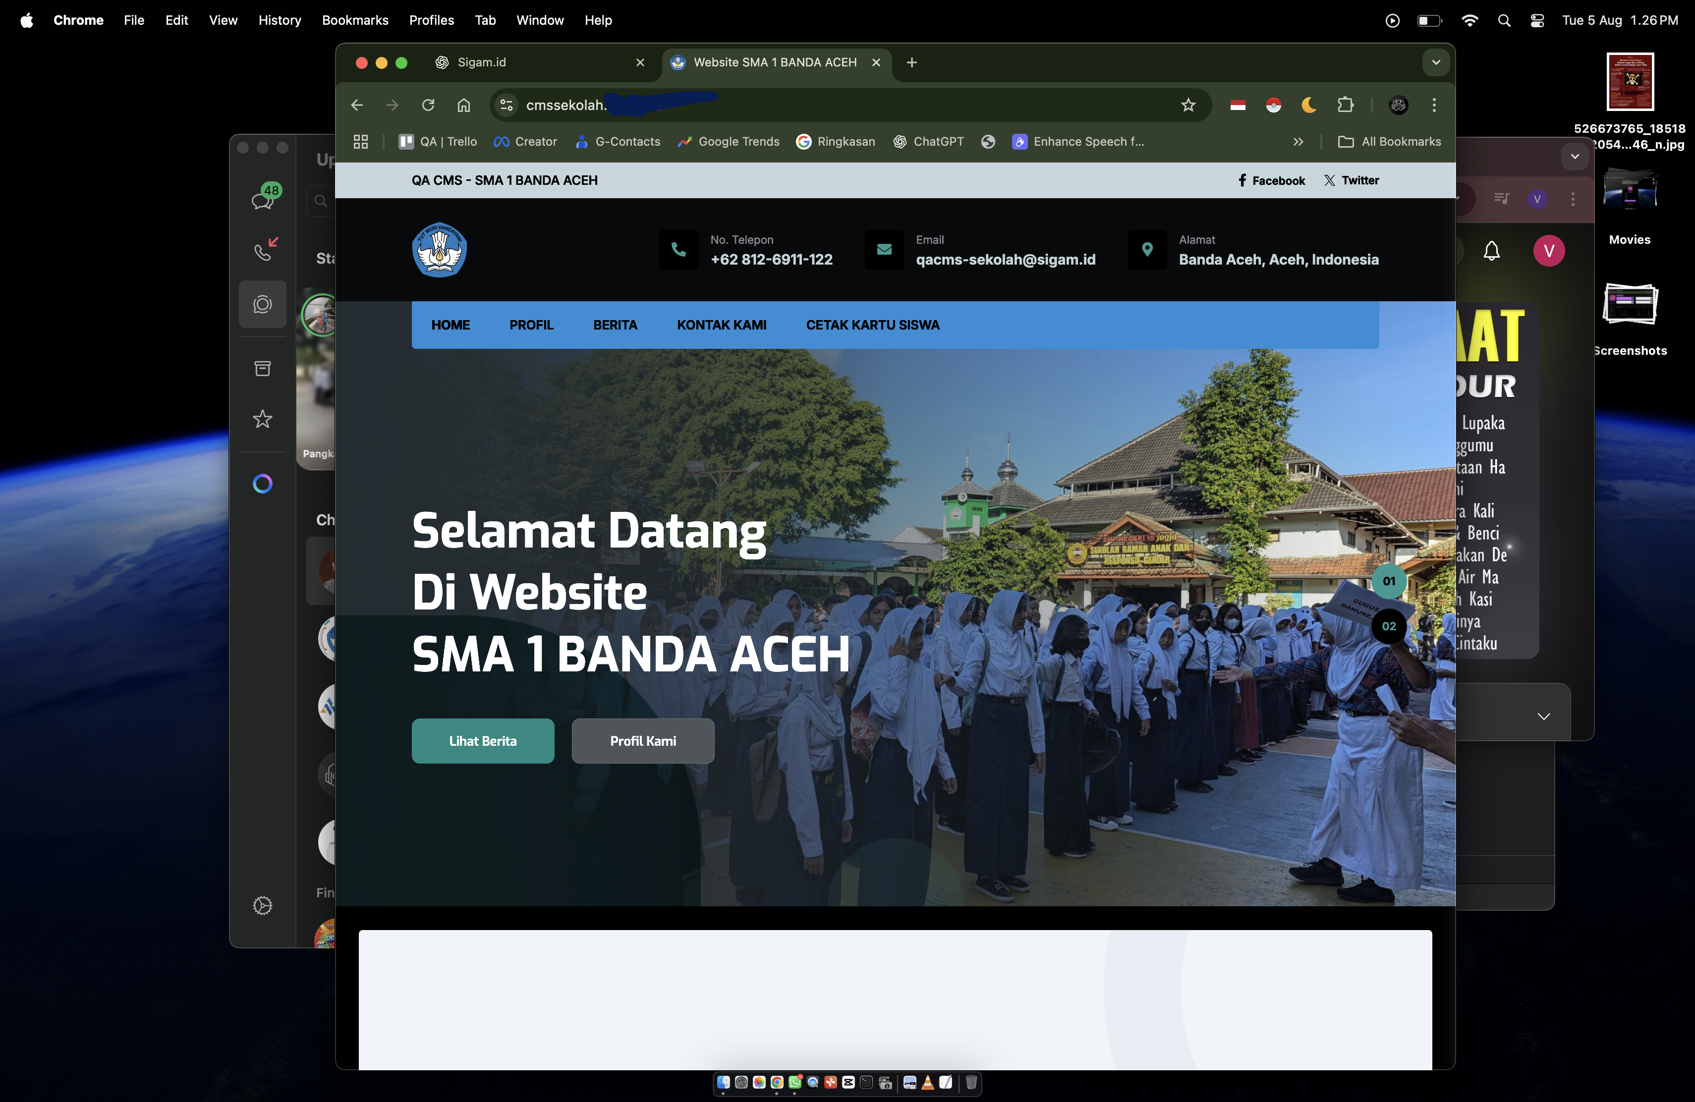
Task: Click the Lihat Berita button
Action: point(482,741)
